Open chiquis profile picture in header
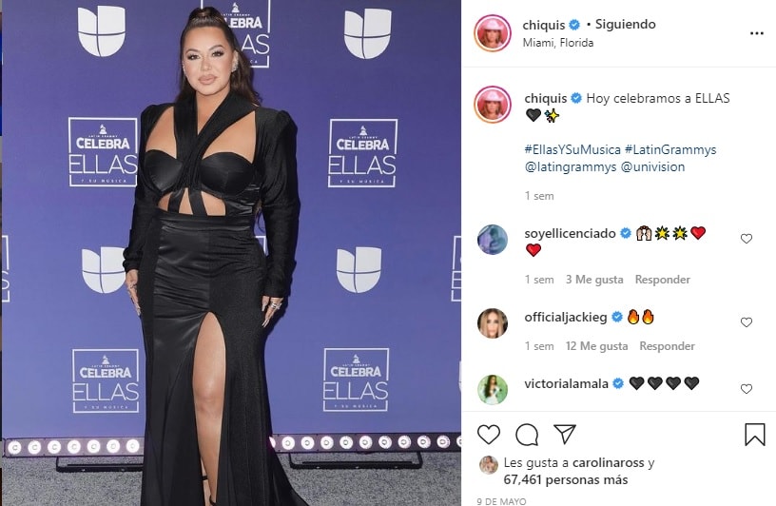The image size is (776, 506). tap(492, 33)
